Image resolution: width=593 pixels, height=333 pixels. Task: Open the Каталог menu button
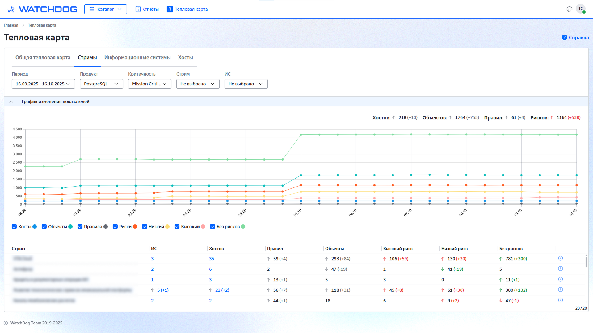click(x=105, y=9)
